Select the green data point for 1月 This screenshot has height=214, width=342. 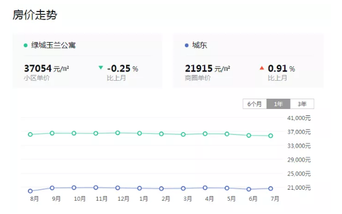[140, 133]
